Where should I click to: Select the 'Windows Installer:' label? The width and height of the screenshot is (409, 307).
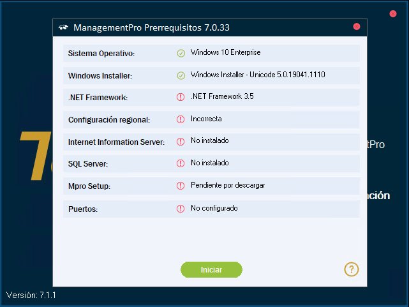[x=100, y=76]
